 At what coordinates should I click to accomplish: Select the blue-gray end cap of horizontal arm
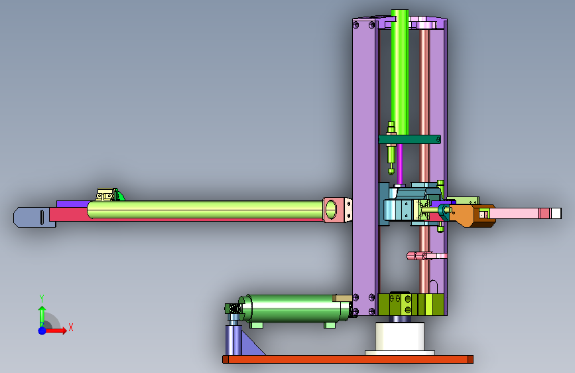click(35, 217)
